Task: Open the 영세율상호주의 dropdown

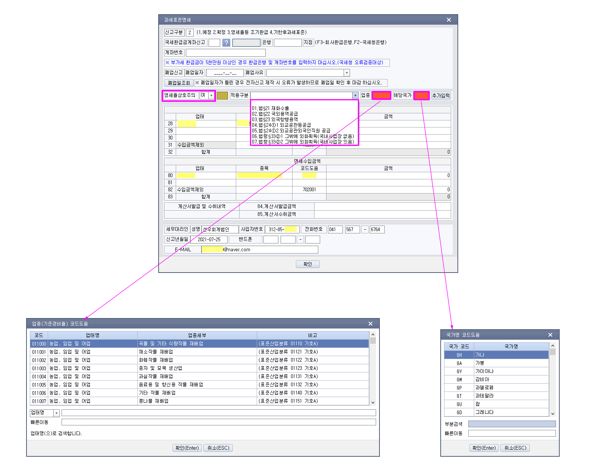Action: click(212, 95)
